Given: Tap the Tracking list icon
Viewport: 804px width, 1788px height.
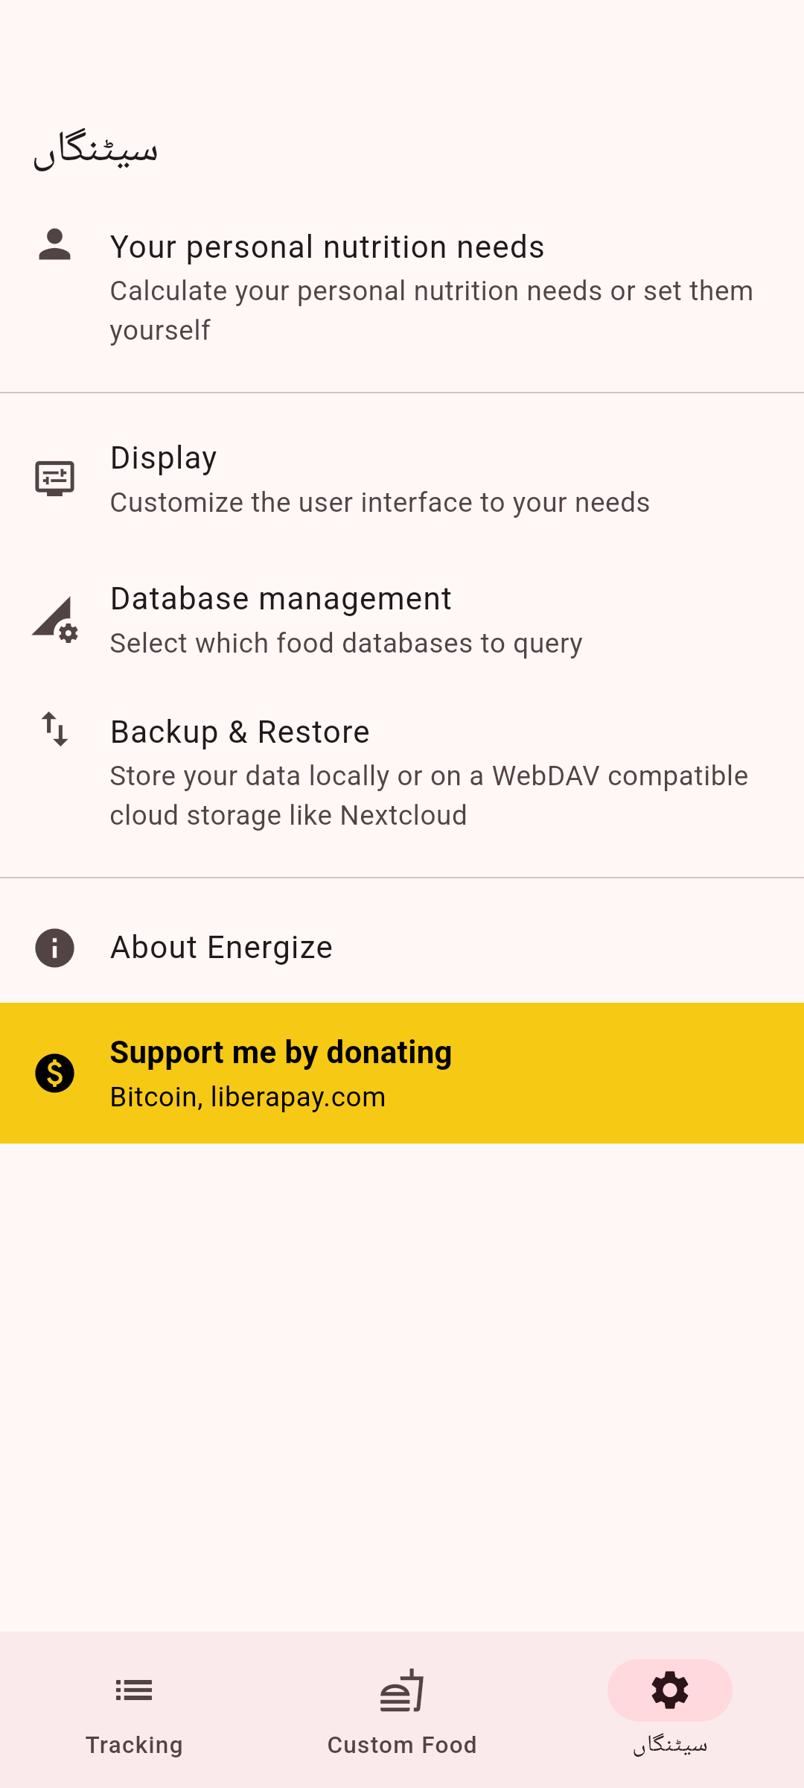Looking at the screenshot, I should (134, 1690).
